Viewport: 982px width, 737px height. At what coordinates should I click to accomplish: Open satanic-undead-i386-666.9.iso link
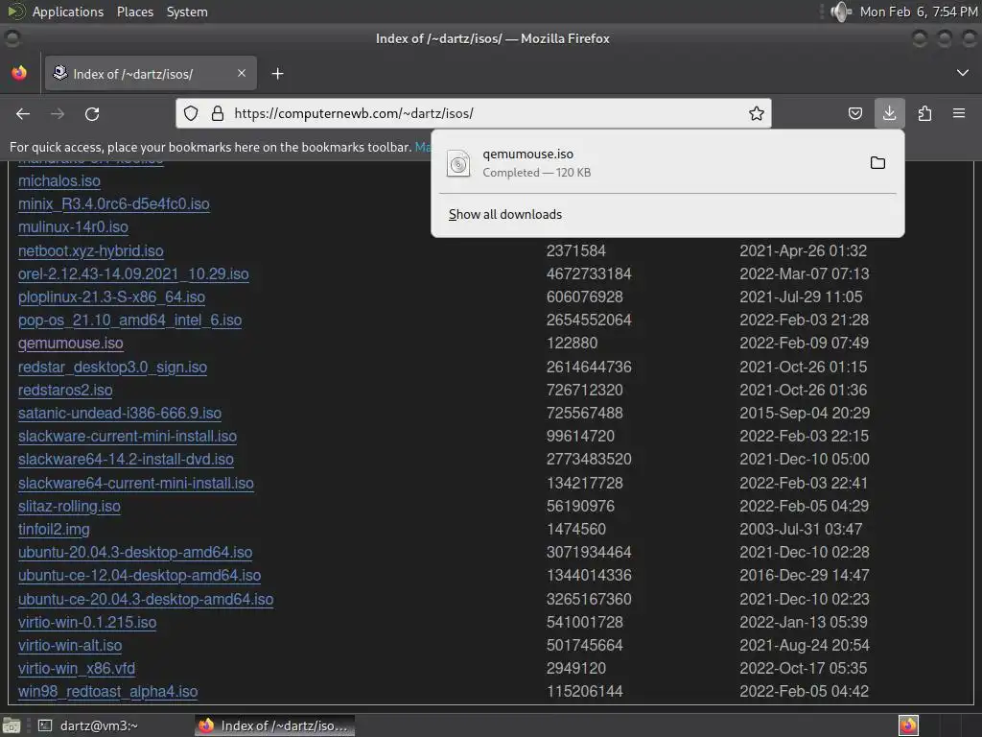pos(120,413)
